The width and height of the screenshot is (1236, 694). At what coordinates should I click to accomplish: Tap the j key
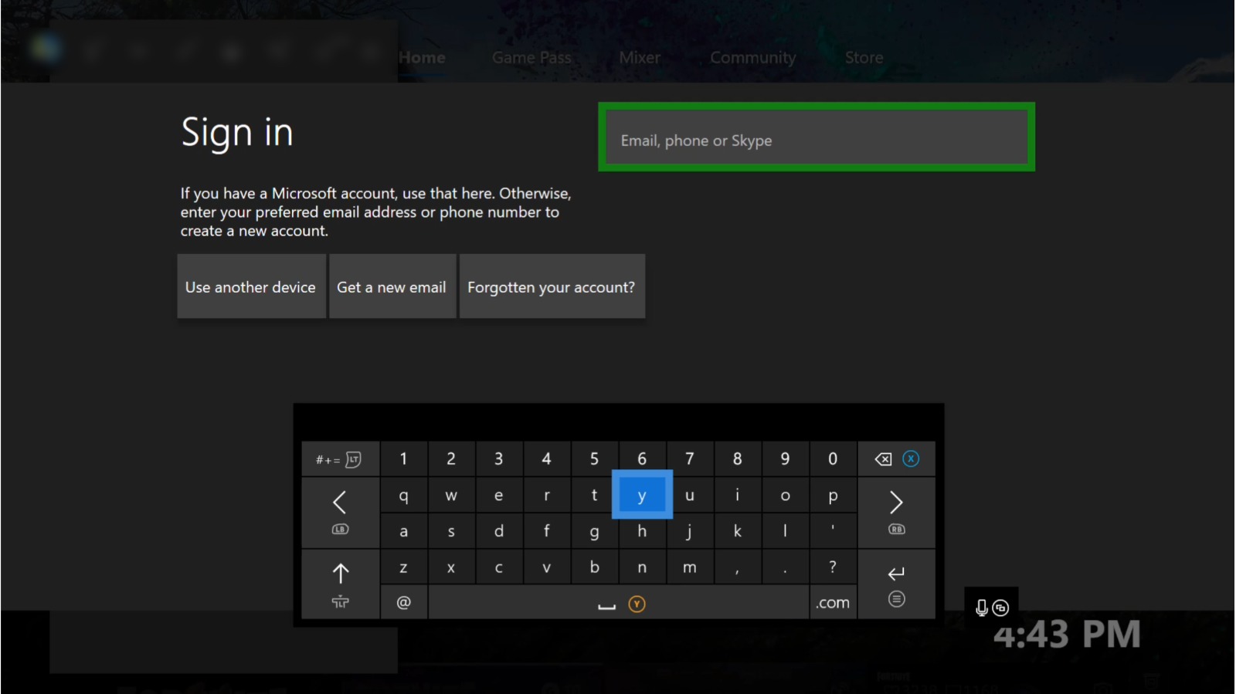point(690,531)
